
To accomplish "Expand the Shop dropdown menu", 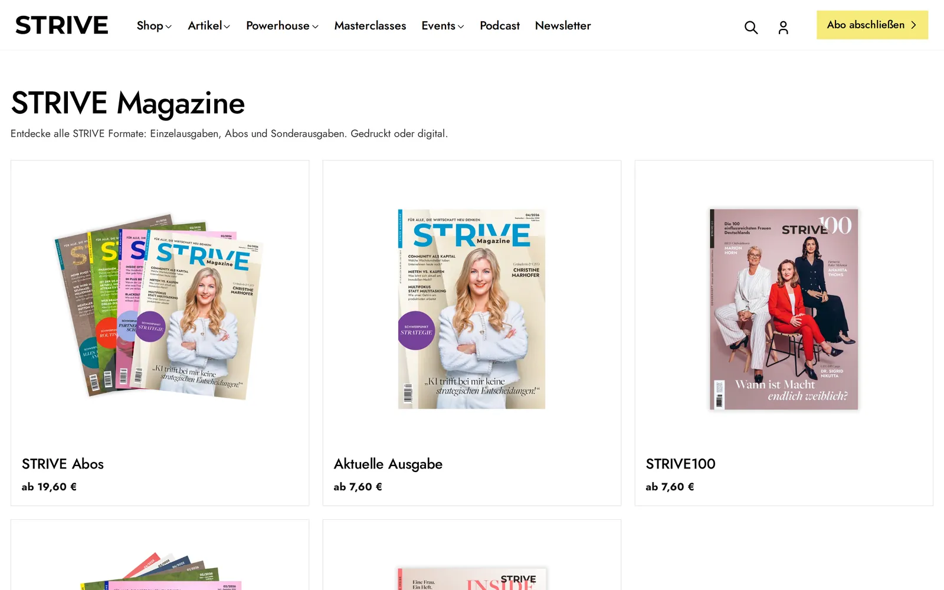I will [x=154, y=25].
